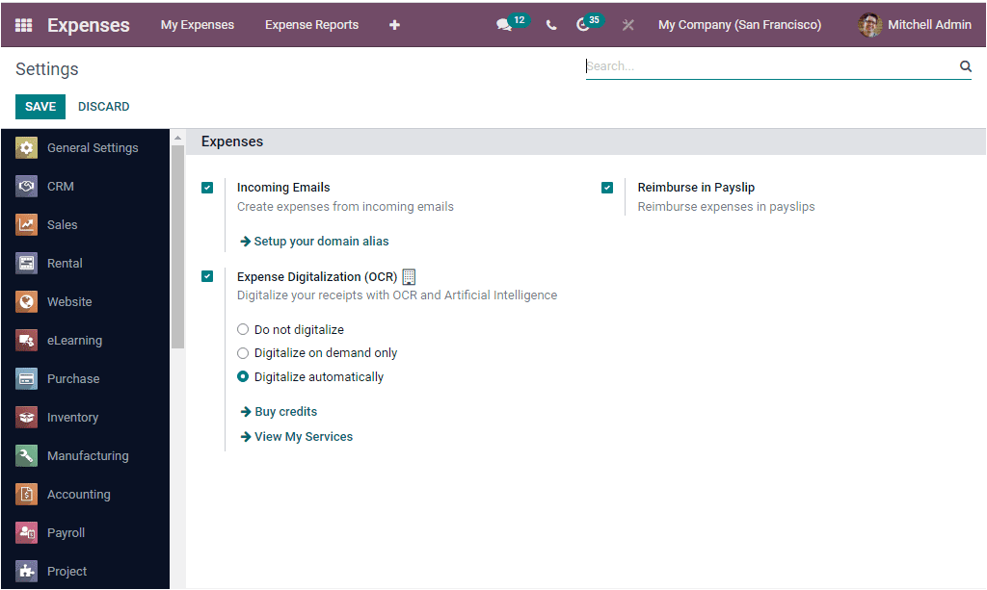
Task: Open My Expenses
Action: pyautogui.click(x=197, y=24)
